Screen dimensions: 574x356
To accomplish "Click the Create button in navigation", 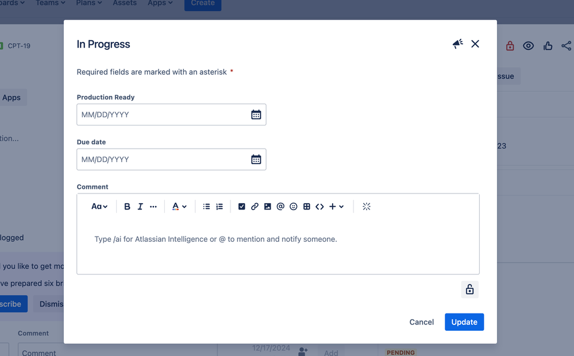I will click(203, 3).
